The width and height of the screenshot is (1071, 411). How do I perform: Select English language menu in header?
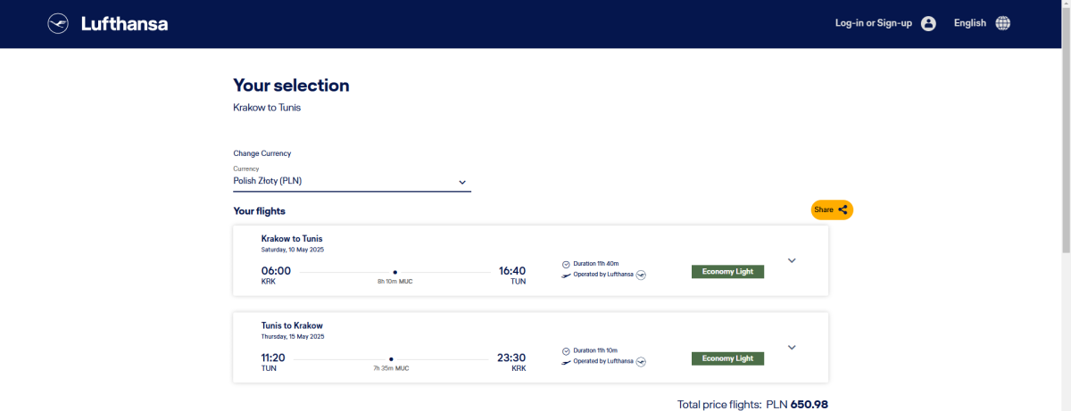coord(969,23)
